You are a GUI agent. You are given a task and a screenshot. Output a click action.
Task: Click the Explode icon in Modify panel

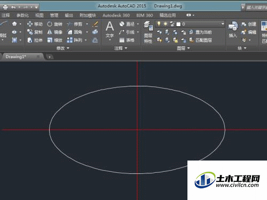coord(95,32)
